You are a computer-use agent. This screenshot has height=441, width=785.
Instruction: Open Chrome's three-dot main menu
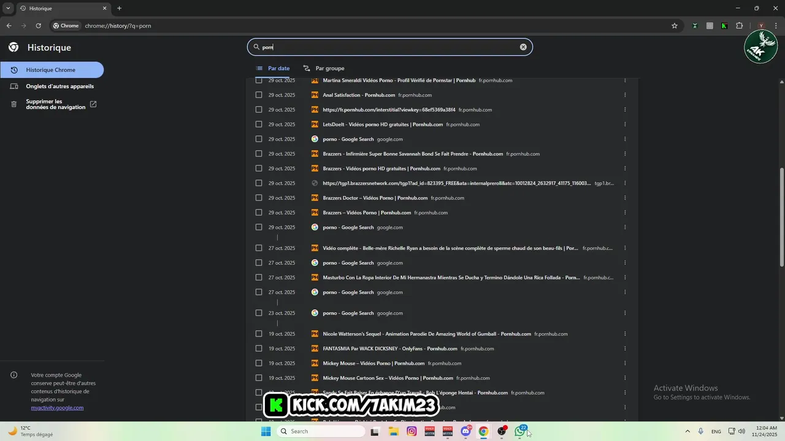(776, 26)
